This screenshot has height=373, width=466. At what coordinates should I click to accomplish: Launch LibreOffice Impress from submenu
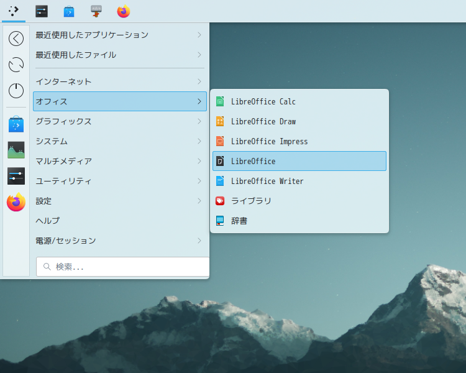(x=299, y=141)
